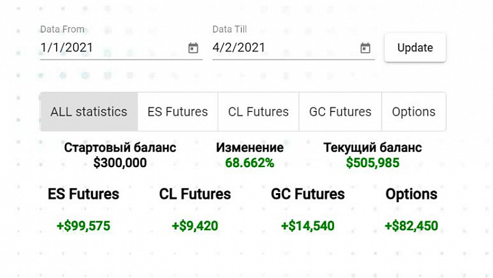This screenshot has height=278, width=493.
Task: Switch to the GC Futures tab
Action: 340,112
